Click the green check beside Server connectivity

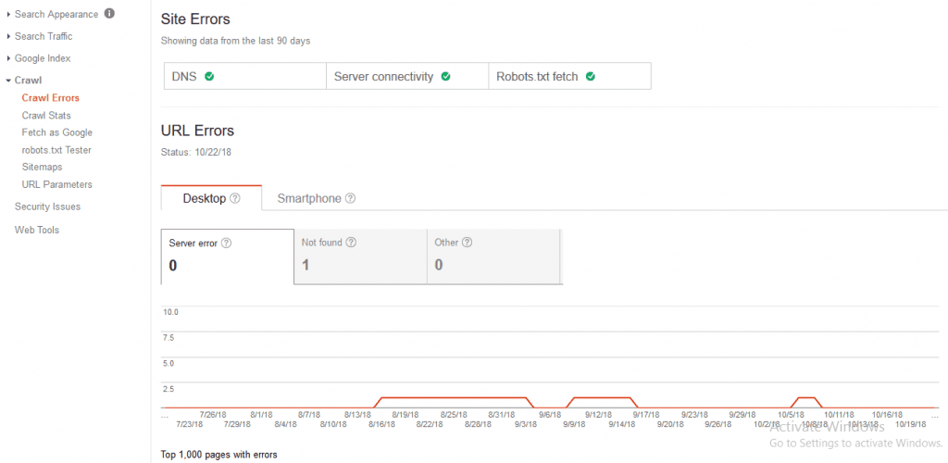(x=445, y=77)
